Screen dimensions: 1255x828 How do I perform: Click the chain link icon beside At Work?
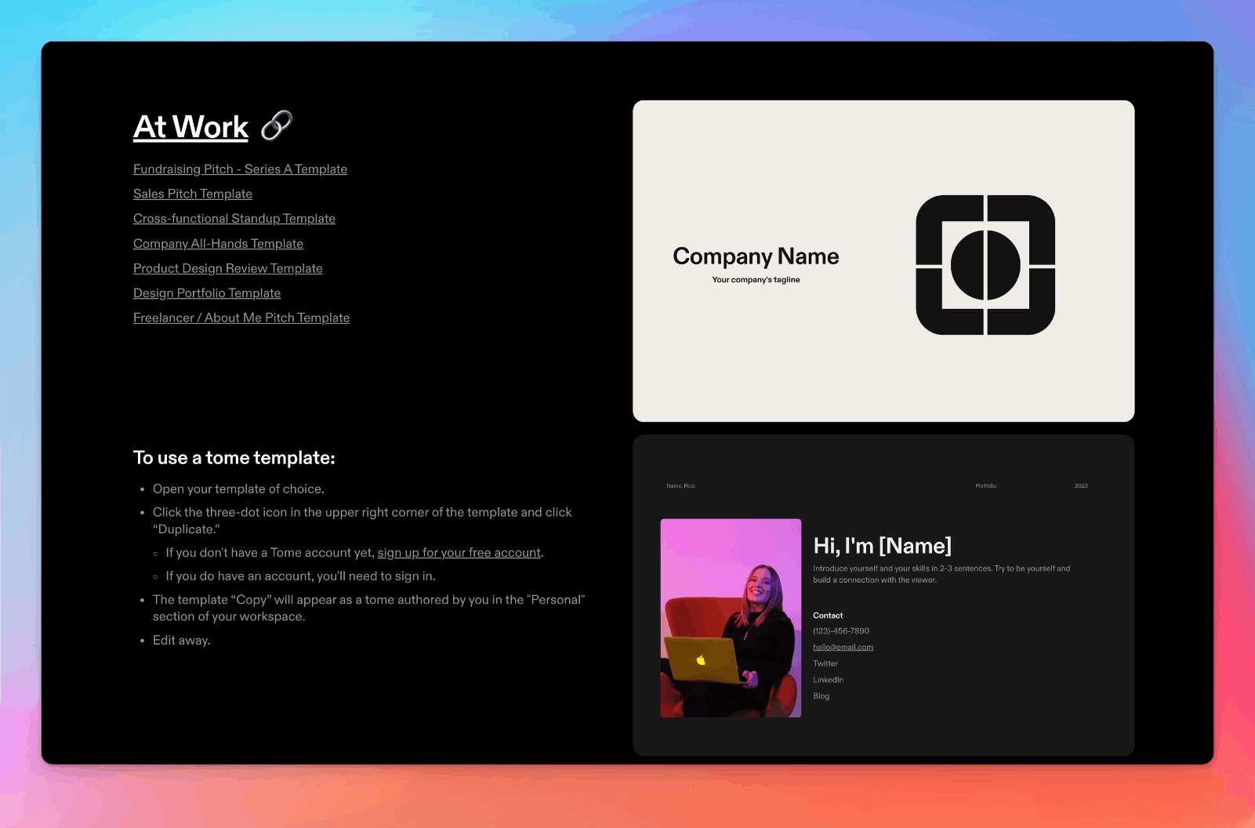277,125
